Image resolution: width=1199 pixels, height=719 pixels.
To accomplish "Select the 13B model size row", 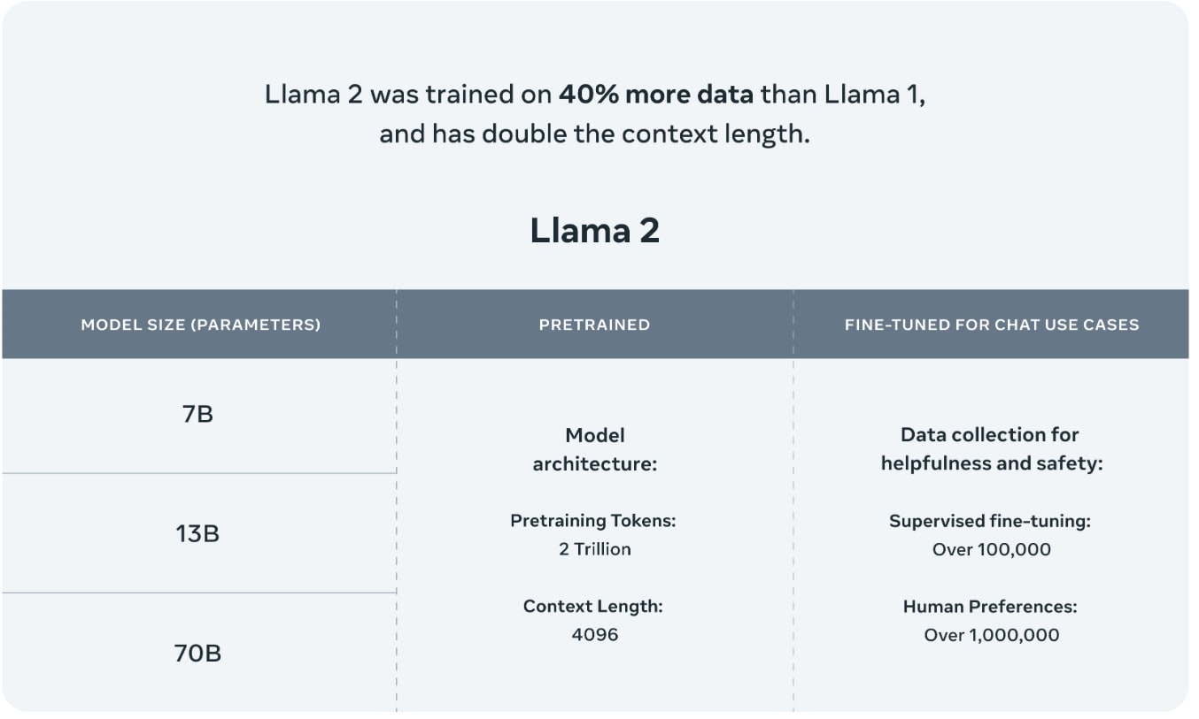I will point(198,533).
